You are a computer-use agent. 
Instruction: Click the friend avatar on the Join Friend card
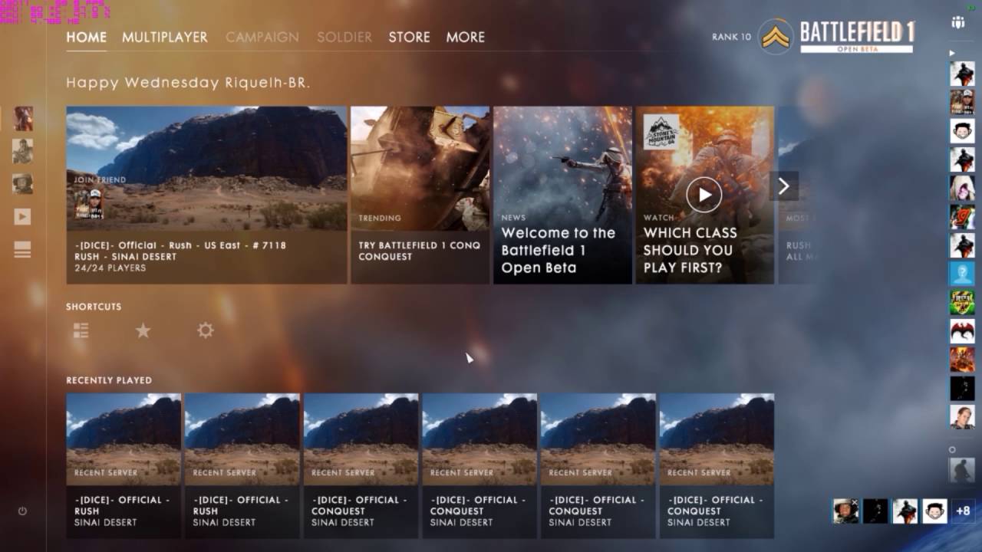pos(88,203)
